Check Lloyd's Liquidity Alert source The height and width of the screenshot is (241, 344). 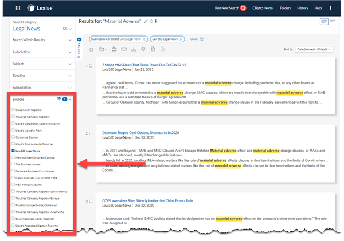click(x=13, y=130)
